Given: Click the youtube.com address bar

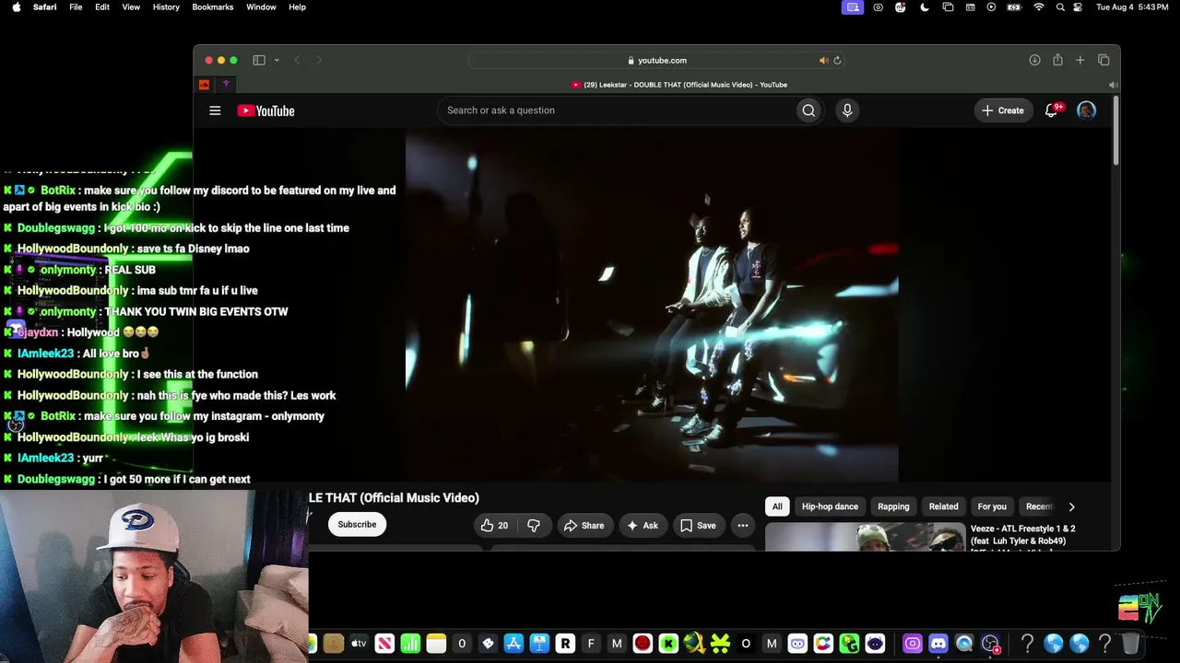Looking at the screenshot, I should point(656,60).
